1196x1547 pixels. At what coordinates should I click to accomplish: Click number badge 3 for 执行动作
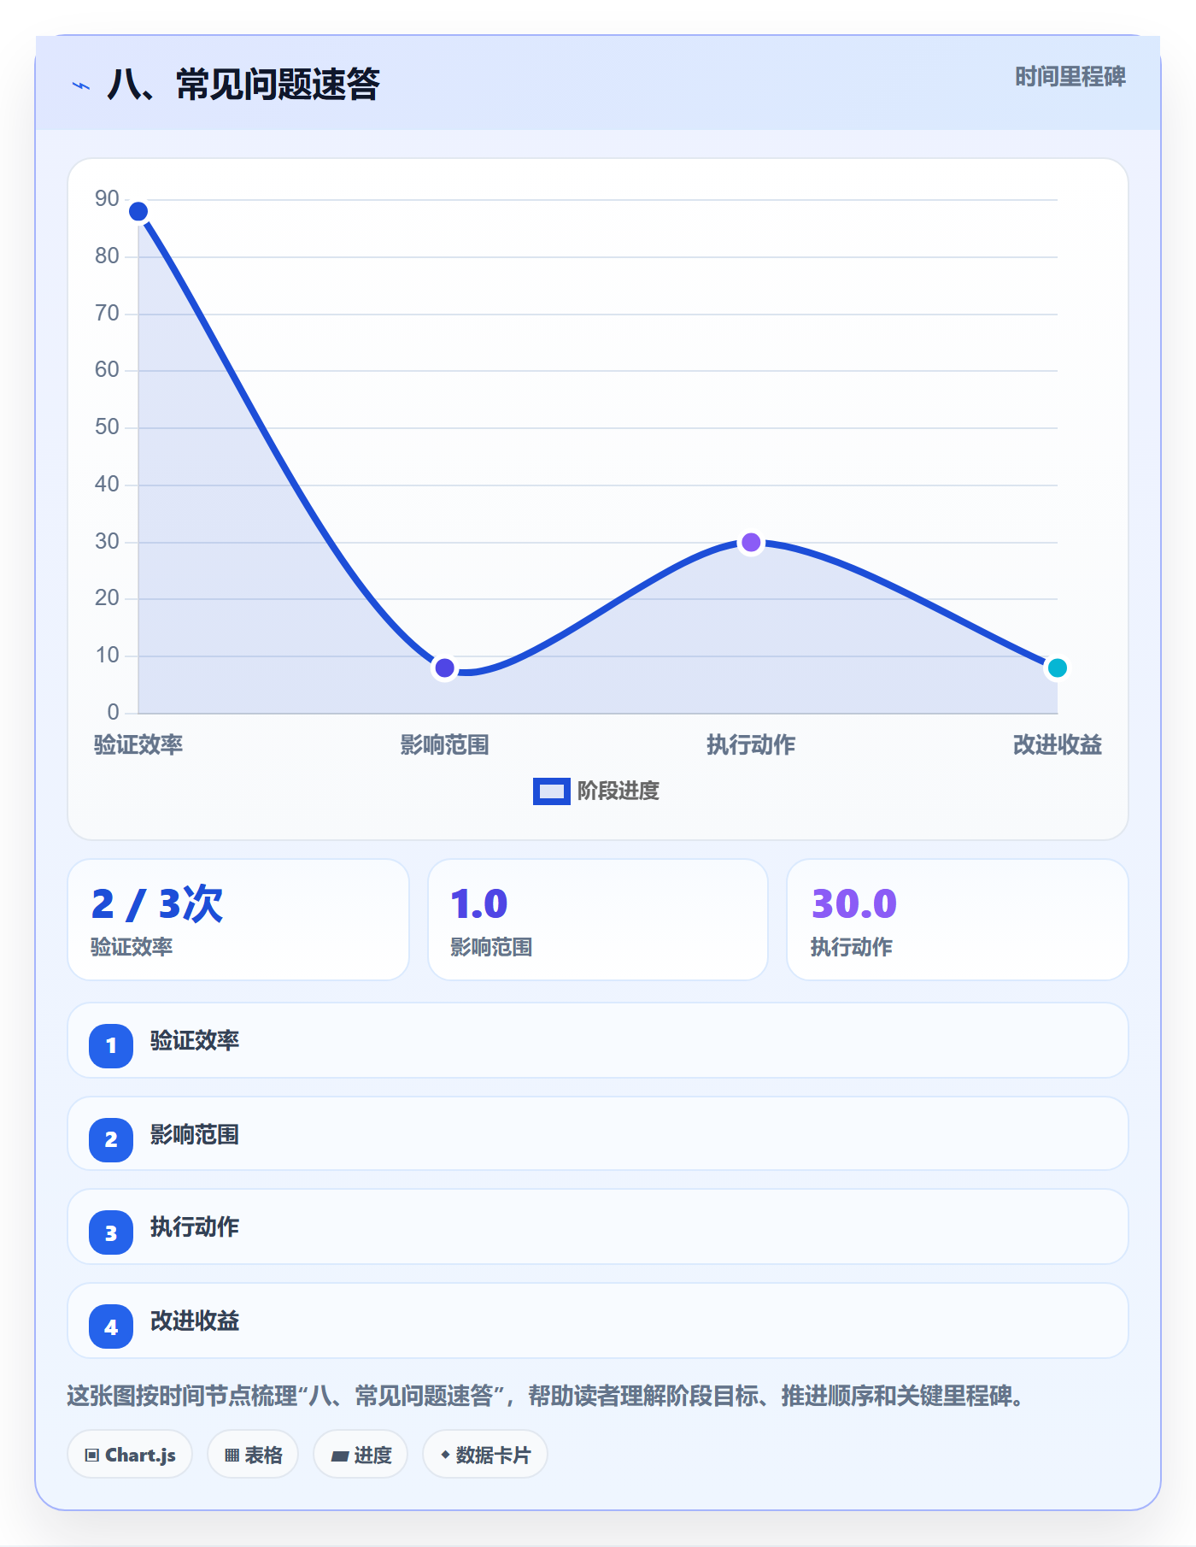tap(111, 1233)
